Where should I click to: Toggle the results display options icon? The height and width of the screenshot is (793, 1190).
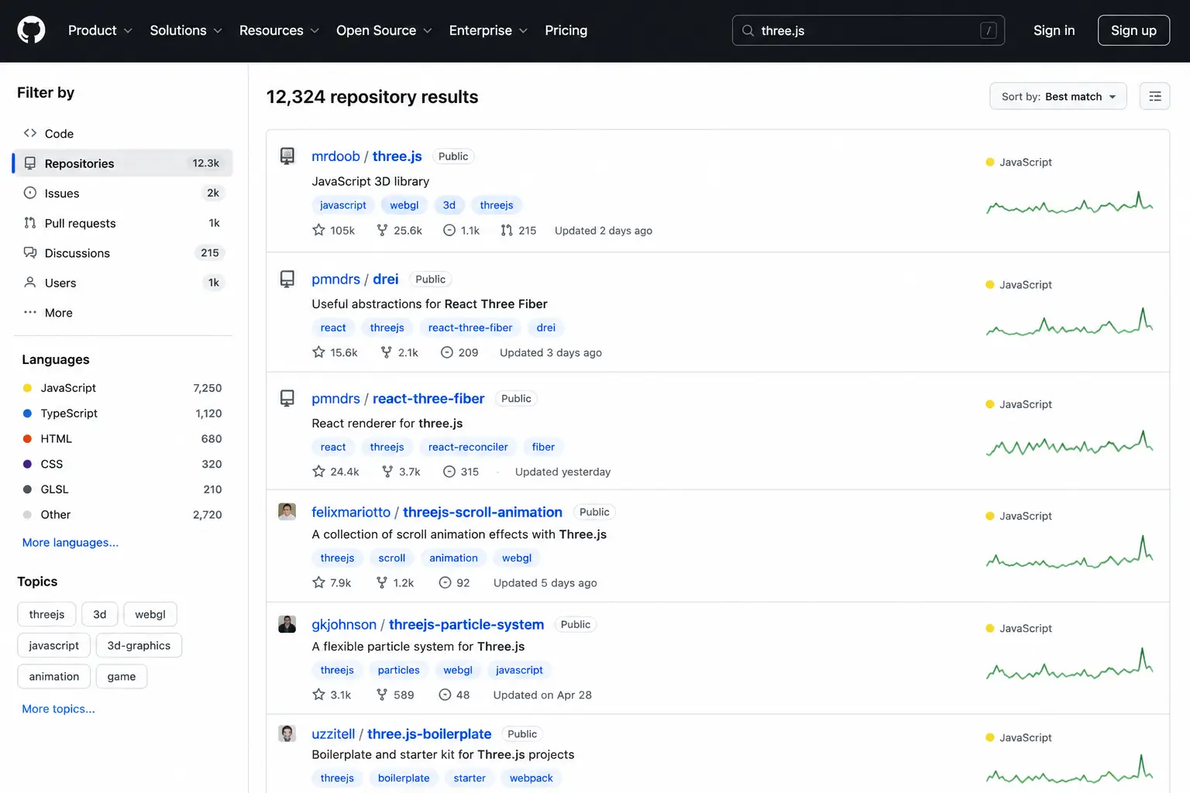click(1154, 96)
